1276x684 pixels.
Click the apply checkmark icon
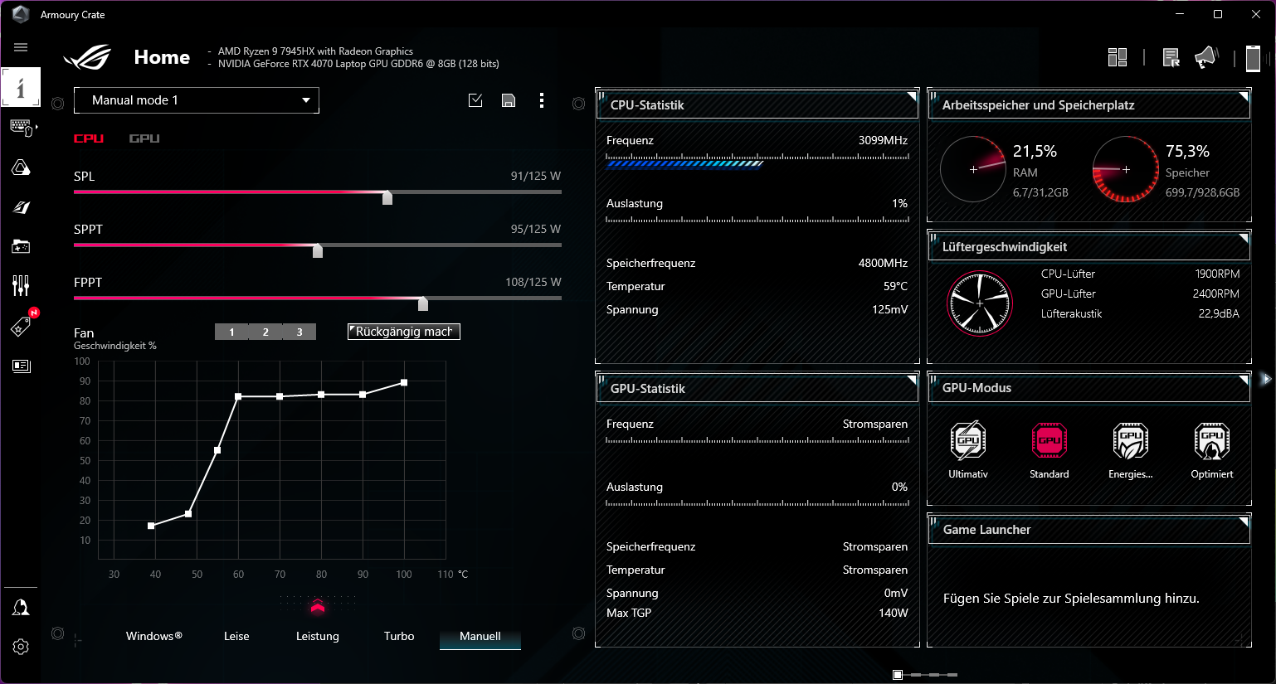coord(475,100)
